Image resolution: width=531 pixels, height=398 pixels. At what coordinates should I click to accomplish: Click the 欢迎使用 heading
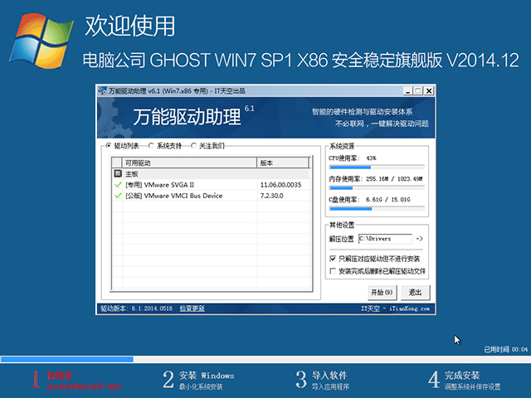(x=130, y=26)
